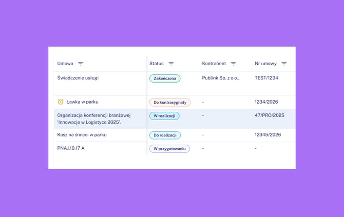Click the alarm clock icon beside Ławka w parku

(x=61, y=102)
